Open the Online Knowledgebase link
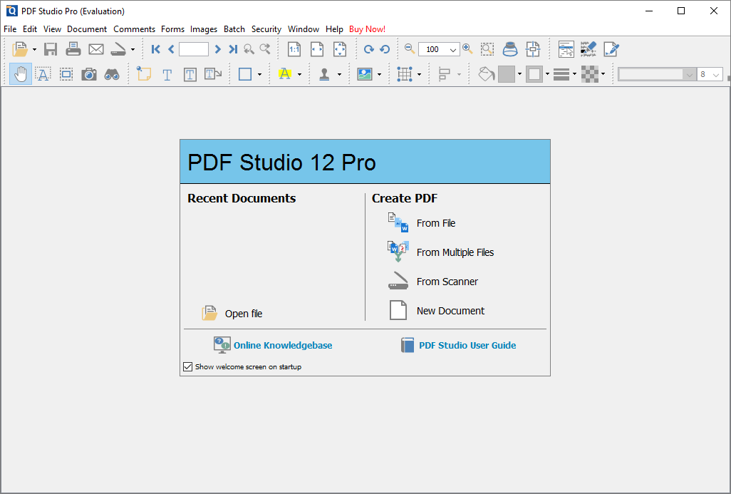This screenshot has width=731, height=494. 273,345
